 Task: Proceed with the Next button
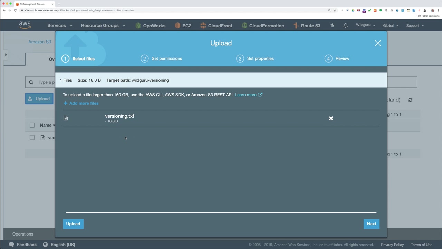[372, 224]
